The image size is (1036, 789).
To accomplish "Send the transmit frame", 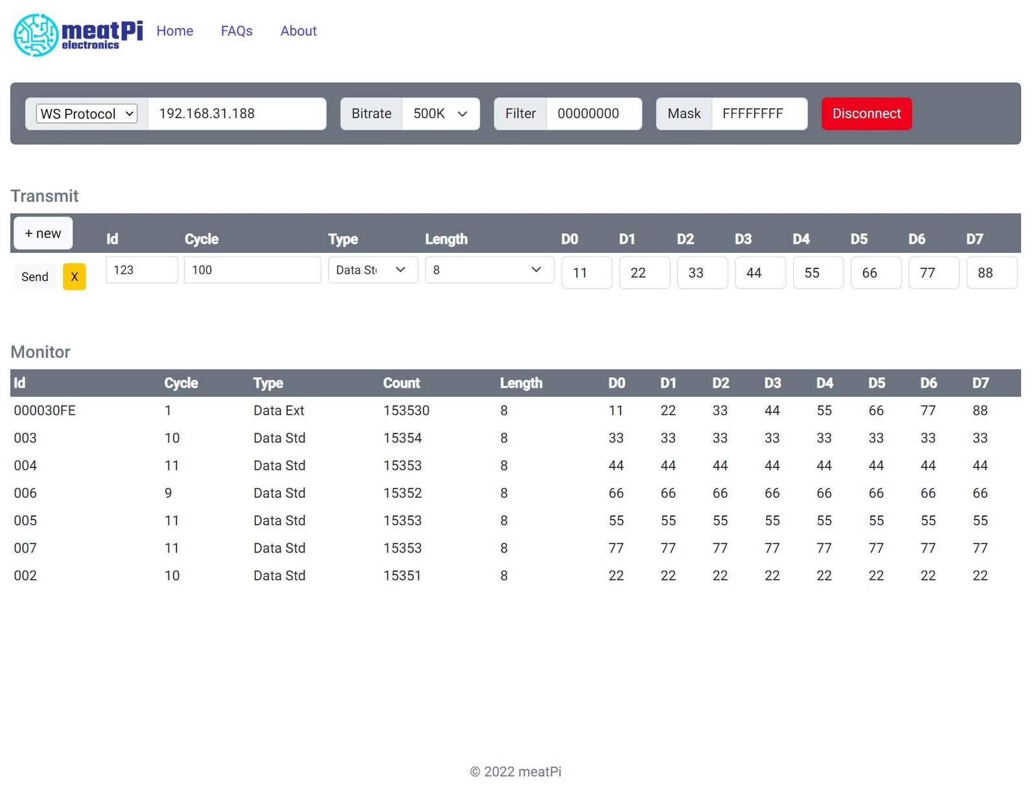I will (35, 277).
